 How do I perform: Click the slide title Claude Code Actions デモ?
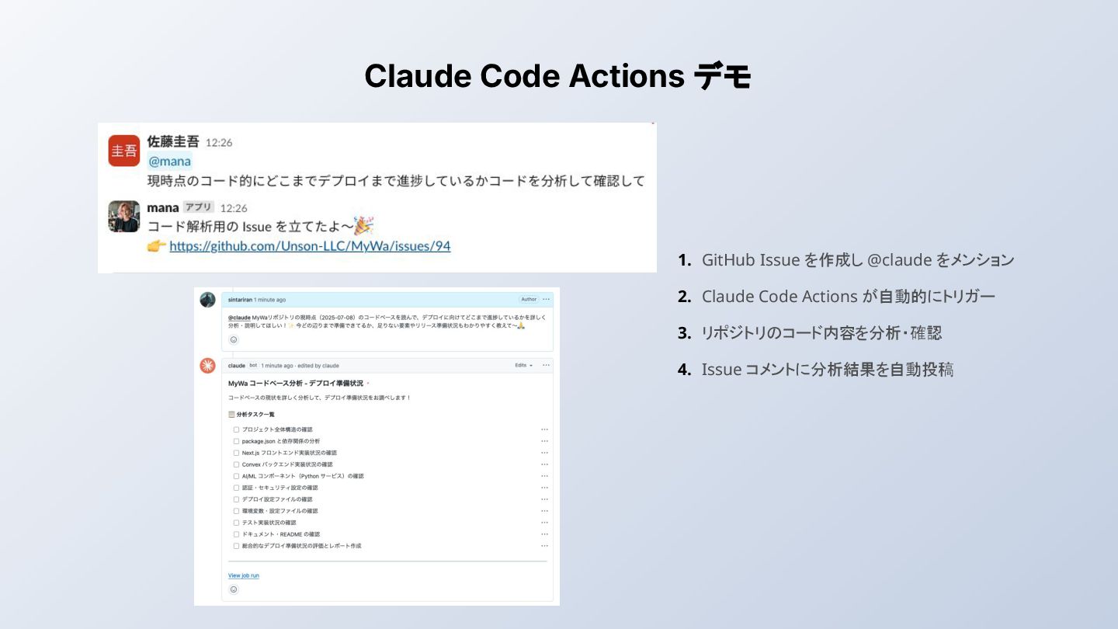(x=558, y=76)
